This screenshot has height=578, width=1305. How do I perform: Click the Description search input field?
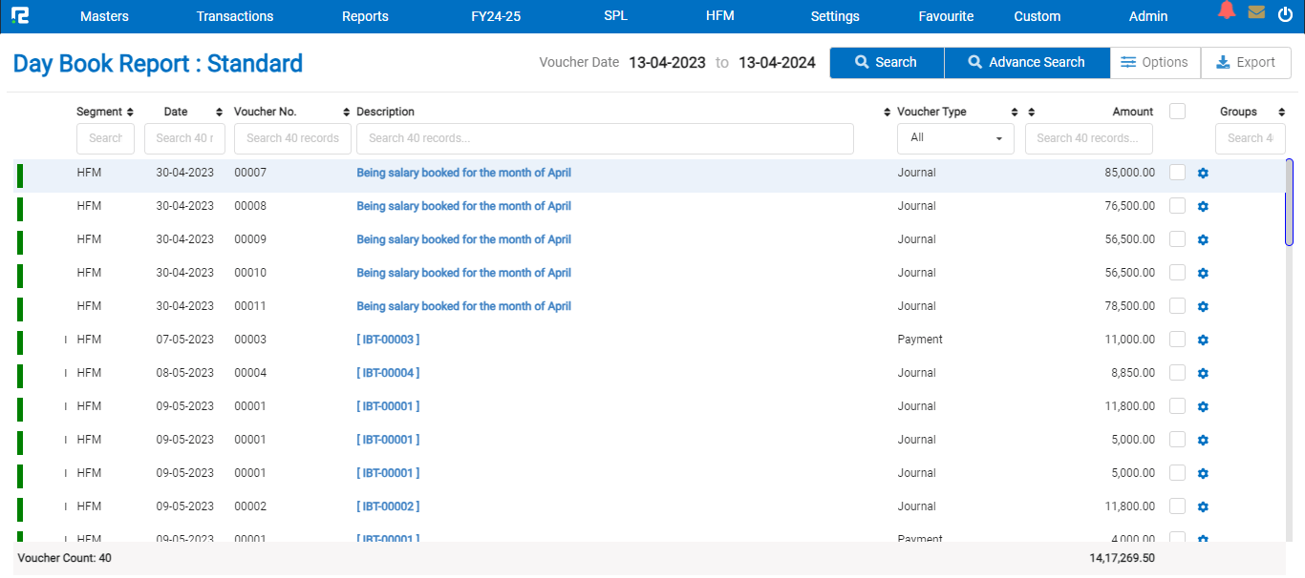coord(604,138)
